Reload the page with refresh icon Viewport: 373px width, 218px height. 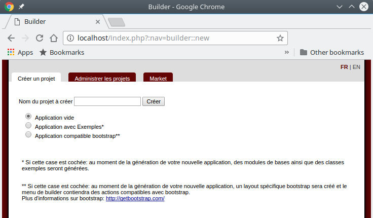point(39,38)
